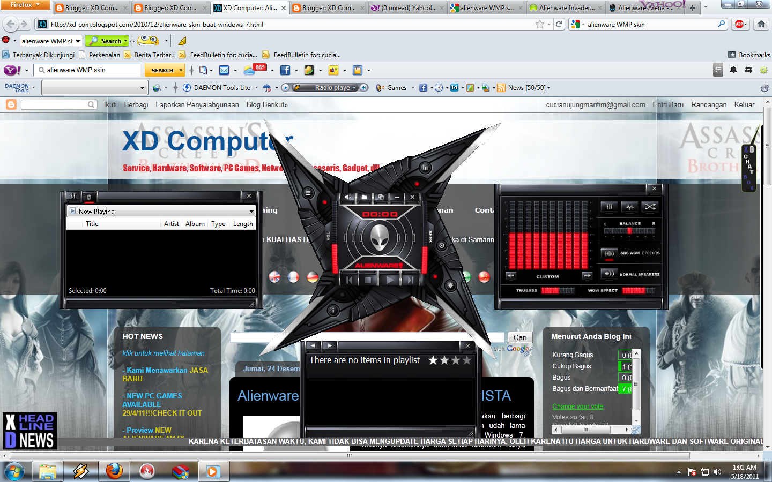Click the switch-mode overlapping squares icon
The height and width of the screenshot is (482, 772).
(381, 197)
